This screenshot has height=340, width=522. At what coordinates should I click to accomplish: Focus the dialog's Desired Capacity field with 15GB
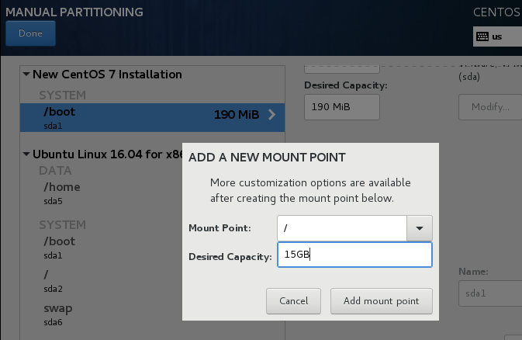pos(355,255)
